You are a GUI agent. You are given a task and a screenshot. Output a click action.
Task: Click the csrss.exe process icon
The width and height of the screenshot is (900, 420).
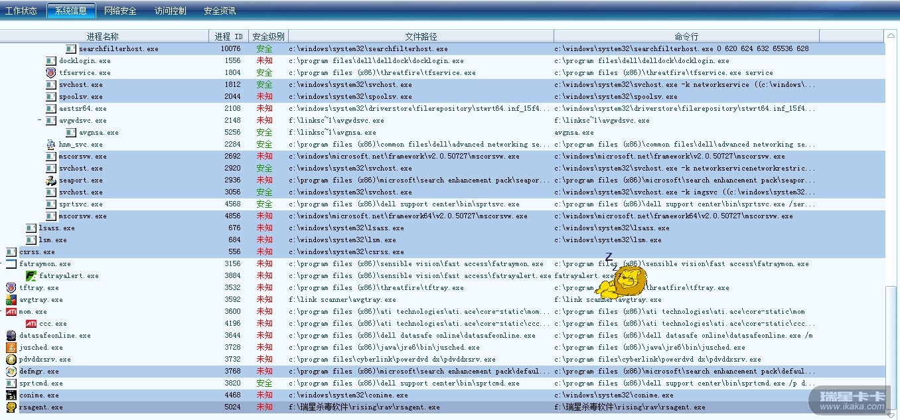[11, 251]
